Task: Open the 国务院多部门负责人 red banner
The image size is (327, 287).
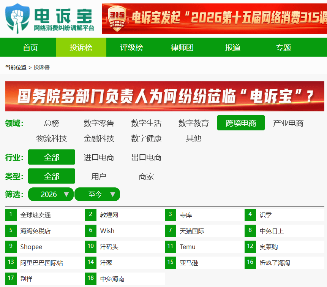Action: [x=165, y=96]
